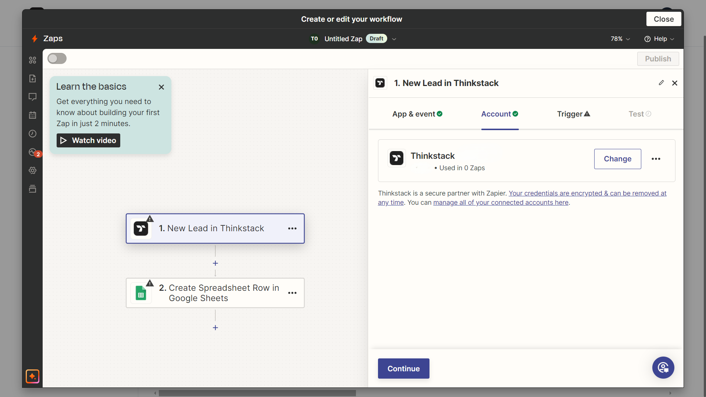This screenshot has height=397, width=706.
Task: Switch to the Trigger tab
Action: click(574, 114)
